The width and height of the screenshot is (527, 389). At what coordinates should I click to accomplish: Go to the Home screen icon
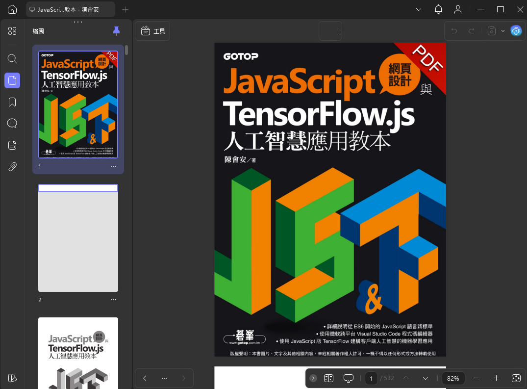[x=12, y=9]
